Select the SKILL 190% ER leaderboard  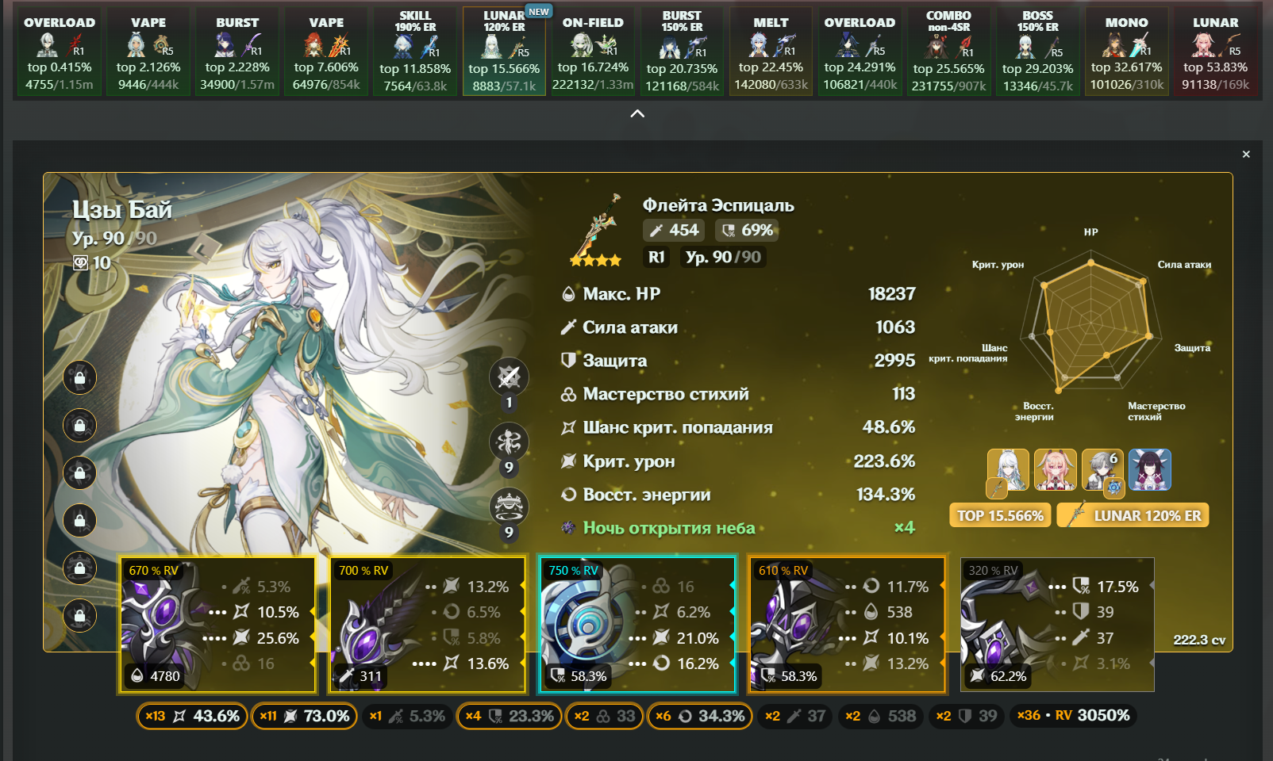point(415,52)
